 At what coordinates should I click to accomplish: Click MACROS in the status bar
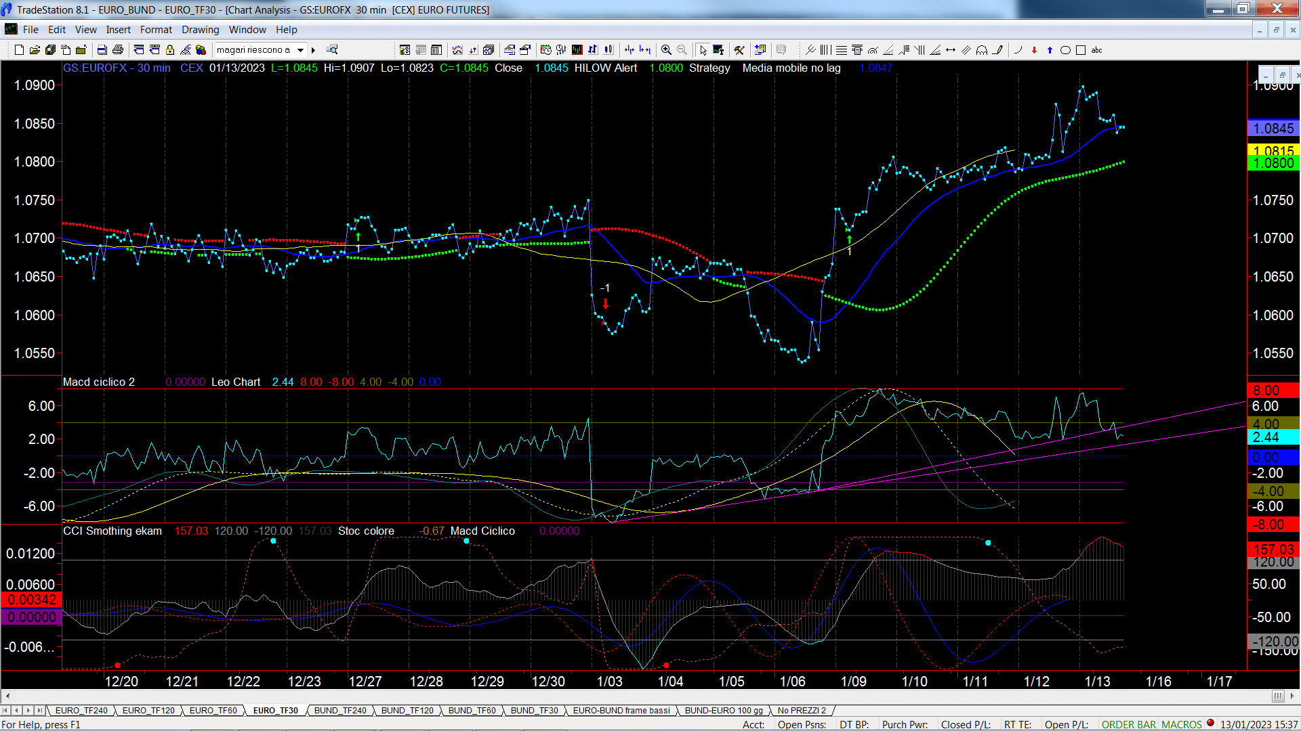(1181, 725)
